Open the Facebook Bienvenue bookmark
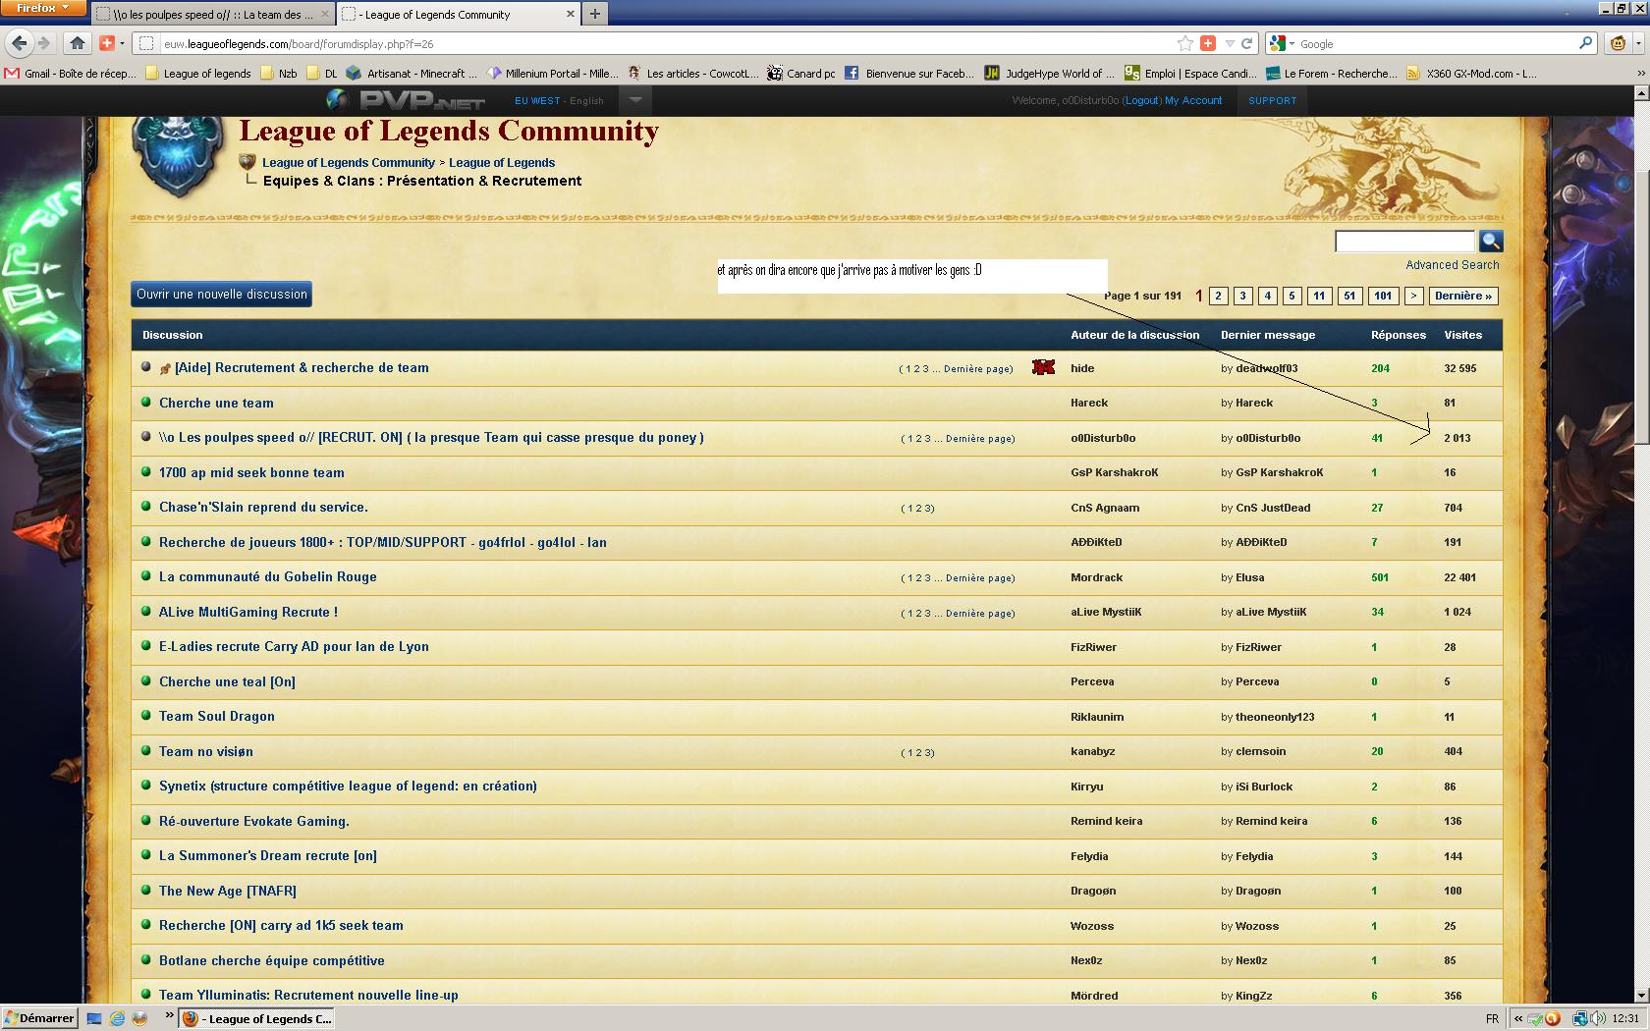1650x1031 pixels. pos(909,73)
